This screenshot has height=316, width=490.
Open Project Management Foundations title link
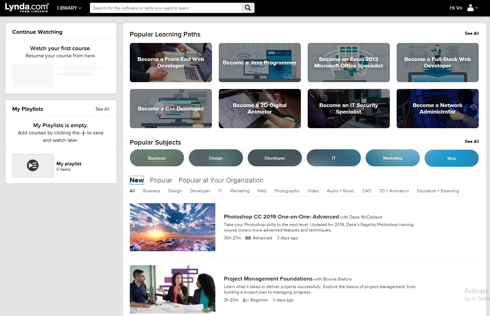pyautogui.click(x=268, y=279)
